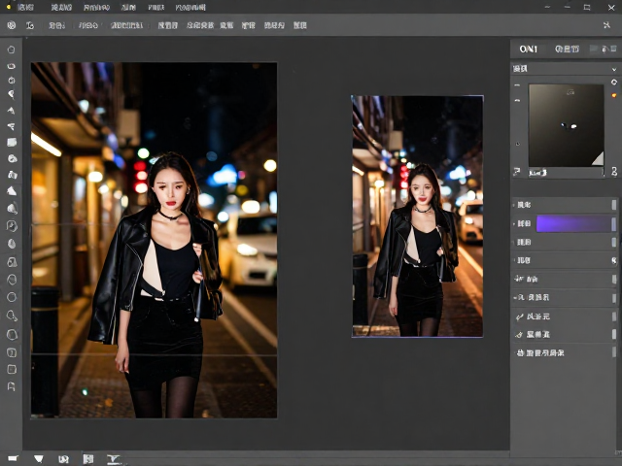Select the smaller blue-bordered photo

tap(417, 216)
